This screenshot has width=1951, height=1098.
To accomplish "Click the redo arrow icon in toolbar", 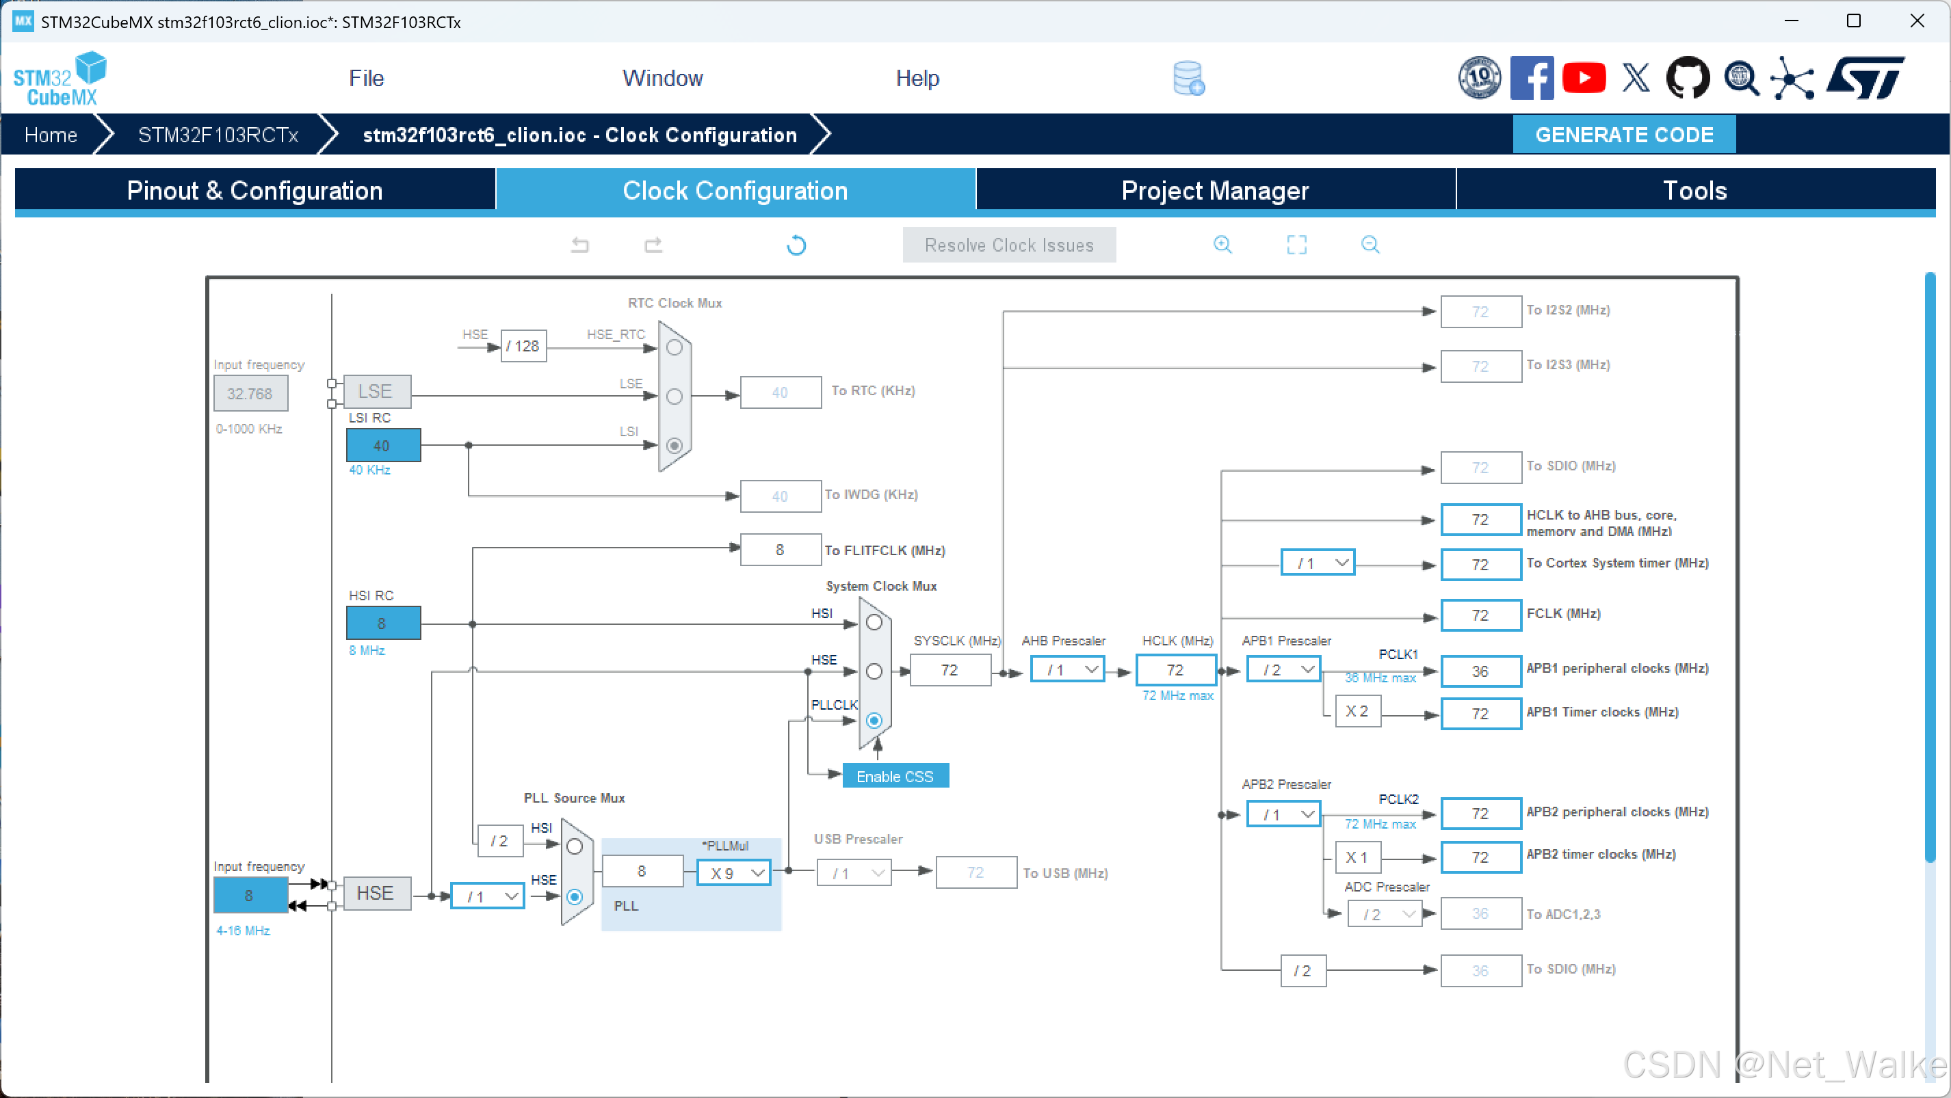I will pos(653,245).
